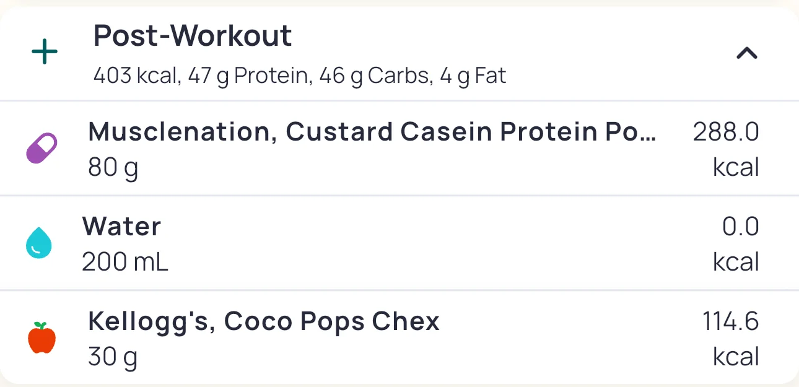Select the Post-Workout meal title
This screenshot has height=387, width=799.
pyautogui.click(x=193, y=36)
